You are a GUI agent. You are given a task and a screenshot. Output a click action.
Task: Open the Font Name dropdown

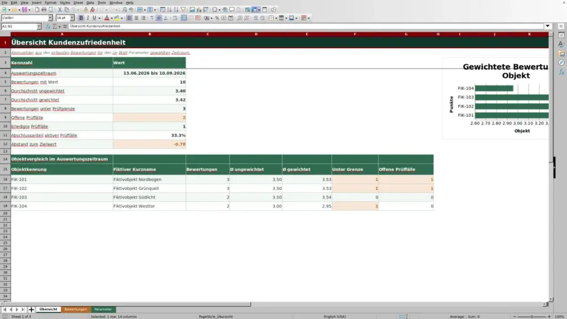point(50,18)
